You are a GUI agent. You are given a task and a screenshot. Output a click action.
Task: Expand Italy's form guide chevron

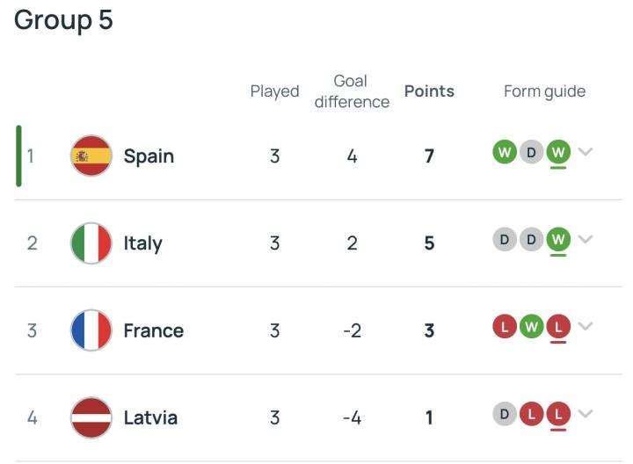point(586,239)
